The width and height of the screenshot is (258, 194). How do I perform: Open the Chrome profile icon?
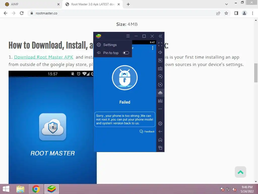click(x=244, y=13)
